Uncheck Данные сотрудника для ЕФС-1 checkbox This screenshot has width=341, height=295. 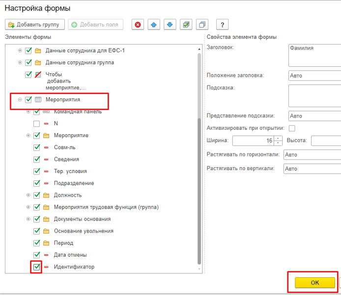[28, 51]
